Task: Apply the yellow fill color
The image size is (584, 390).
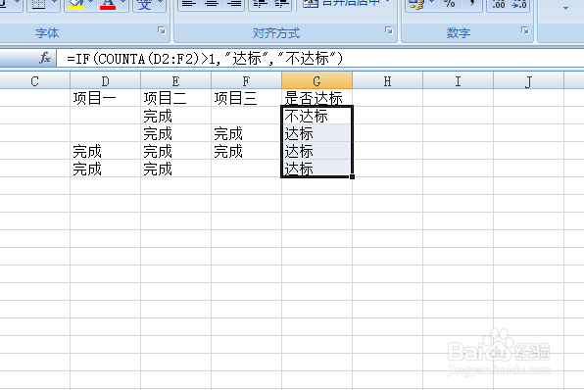Action: click(75, 5)
